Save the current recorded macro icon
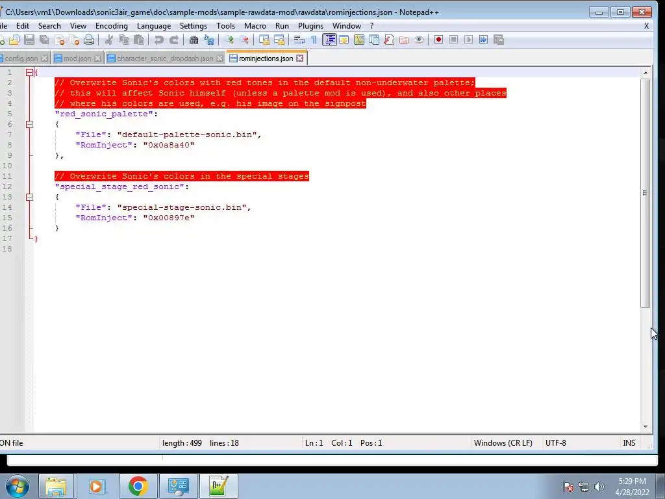665x499 pixels. [499, 40]
